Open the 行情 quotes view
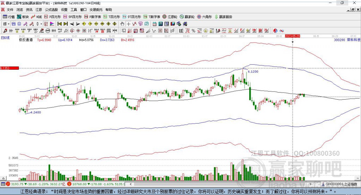 pyautogui.click(x=9, y=17)
